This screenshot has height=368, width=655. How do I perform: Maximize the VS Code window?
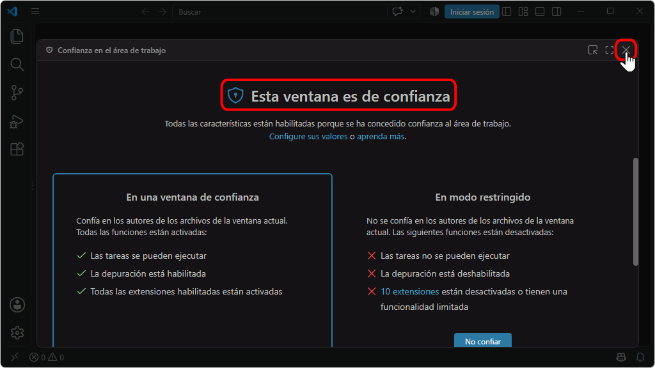point(610,11)
